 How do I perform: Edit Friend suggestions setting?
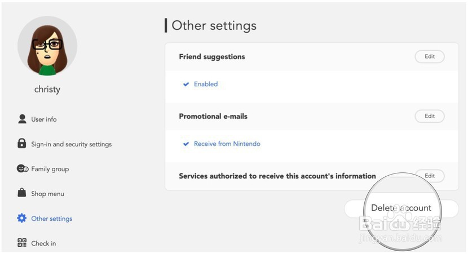(430, 56)
